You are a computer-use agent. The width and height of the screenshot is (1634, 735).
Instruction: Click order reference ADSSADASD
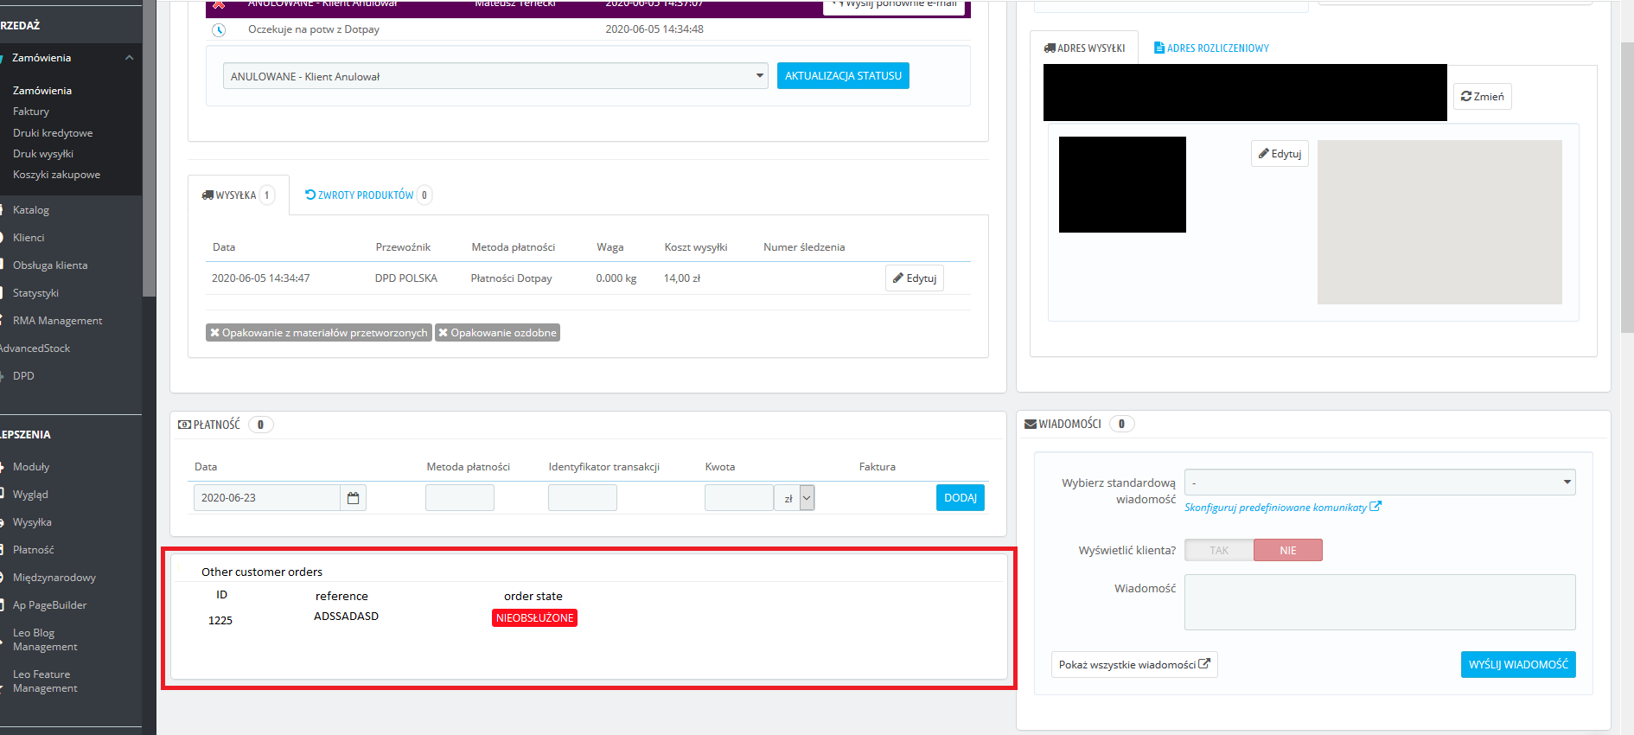(346, 617)
